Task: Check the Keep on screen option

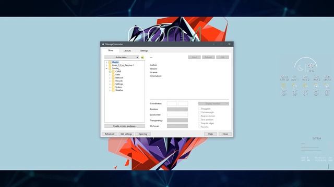Action: pos(199,116)
